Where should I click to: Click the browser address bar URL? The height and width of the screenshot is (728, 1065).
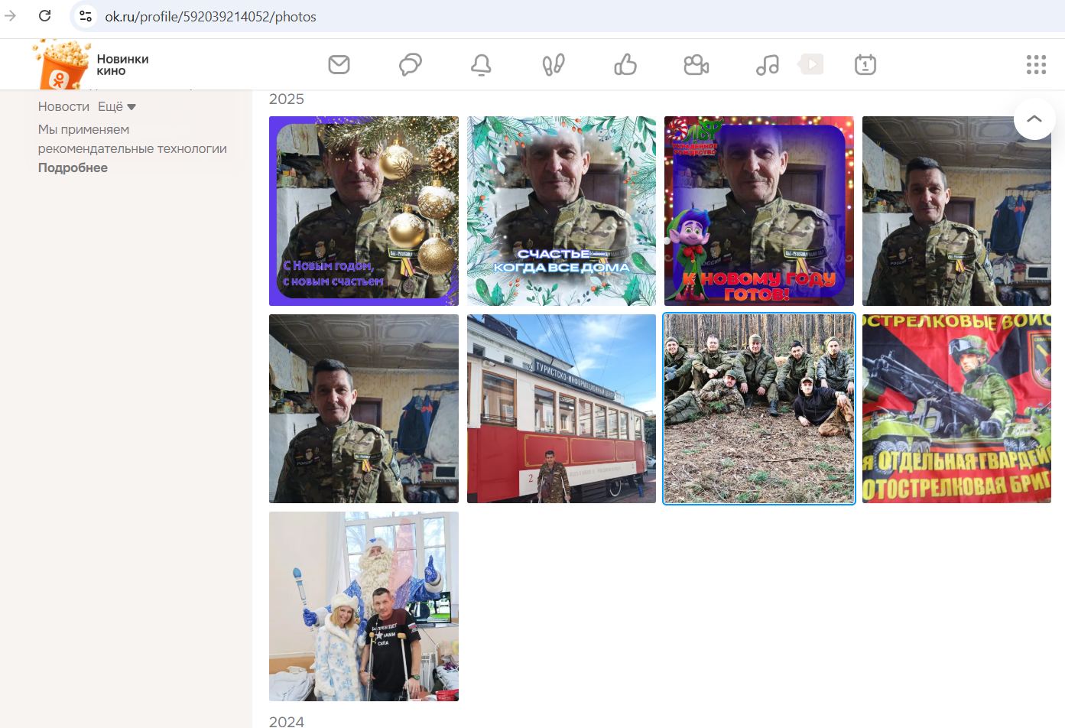[210, 17]
